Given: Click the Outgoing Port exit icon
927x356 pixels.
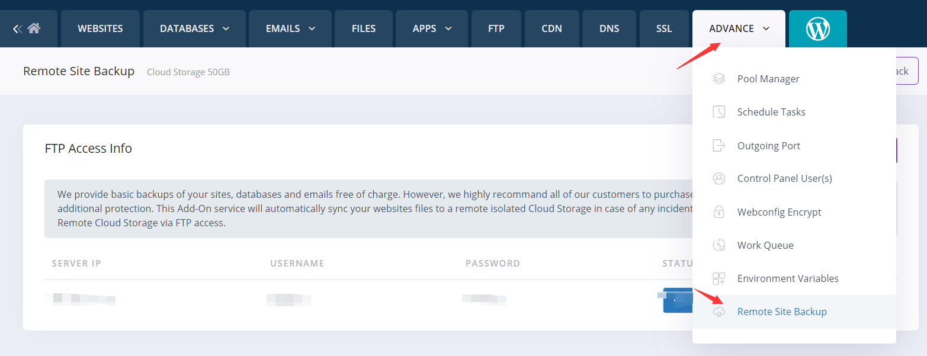Looking at the screenshot, I should [718, 146].
